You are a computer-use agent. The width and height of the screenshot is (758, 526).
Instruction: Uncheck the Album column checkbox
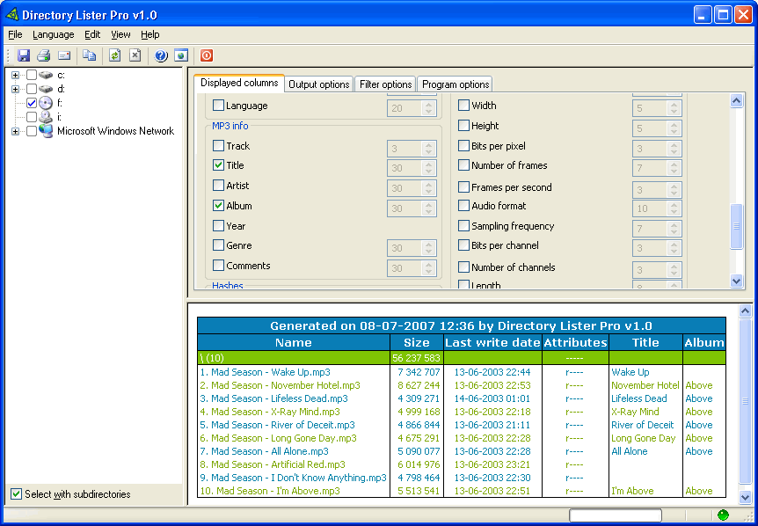pos(218,206)
